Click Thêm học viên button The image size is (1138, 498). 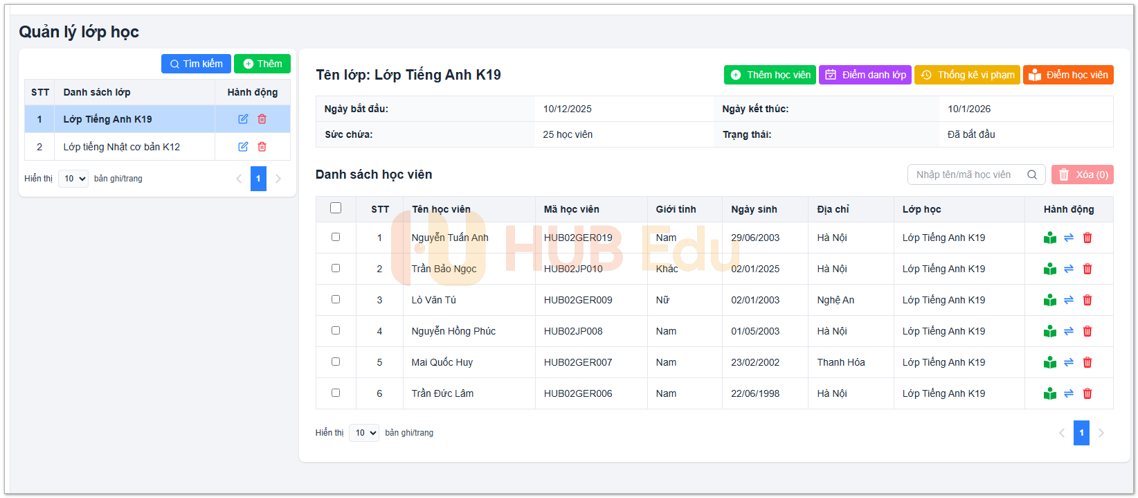(770, 75)
